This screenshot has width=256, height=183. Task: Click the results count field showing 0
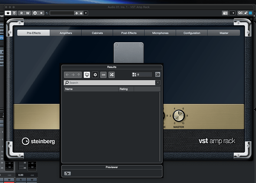[142, 74]
